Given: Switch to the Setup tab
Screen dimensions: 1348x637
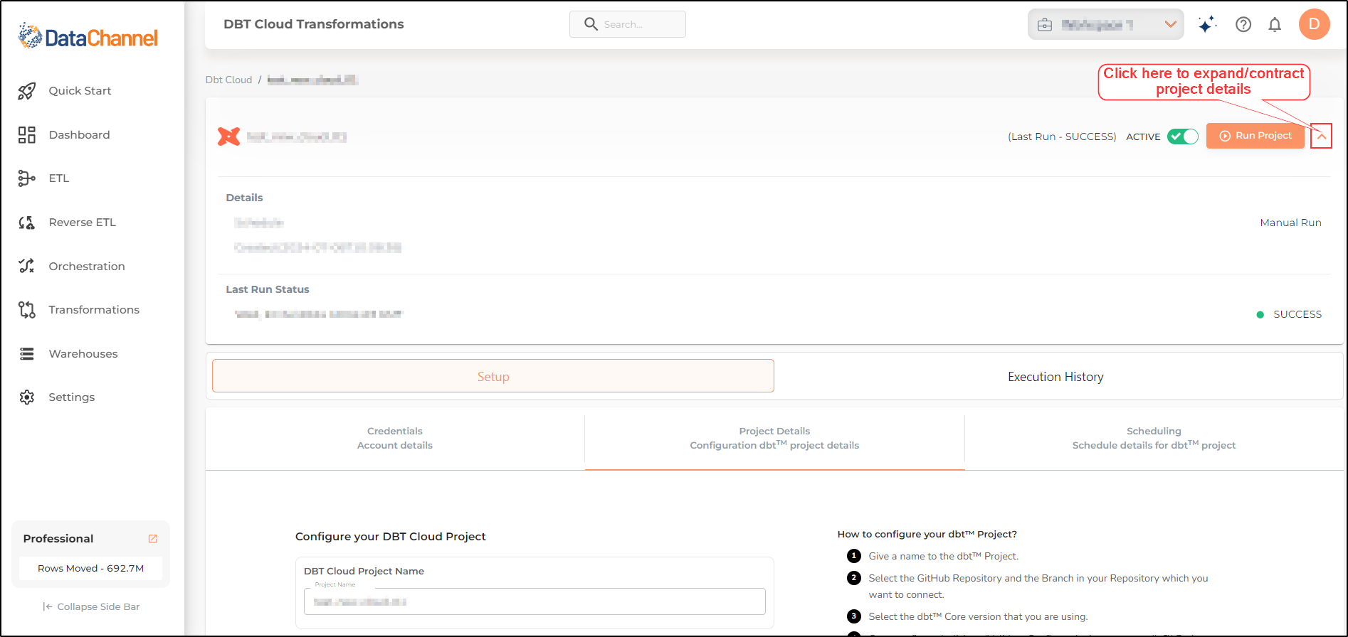Looking at the screenshot, I should click(x=493, y=376).
